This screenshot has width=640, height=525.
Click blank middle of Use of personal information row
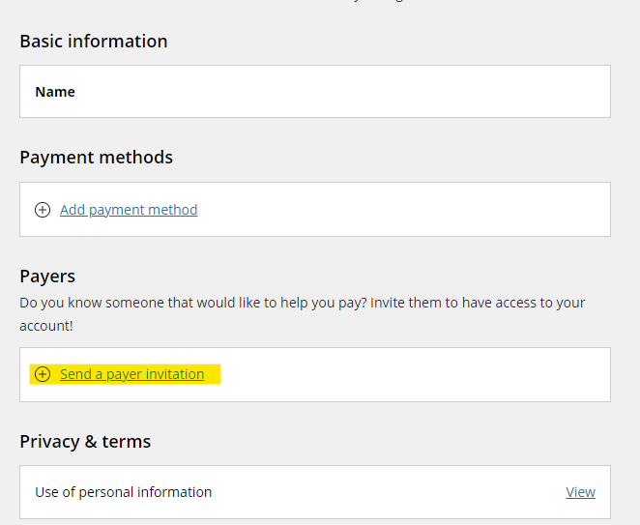pos(388,492)
